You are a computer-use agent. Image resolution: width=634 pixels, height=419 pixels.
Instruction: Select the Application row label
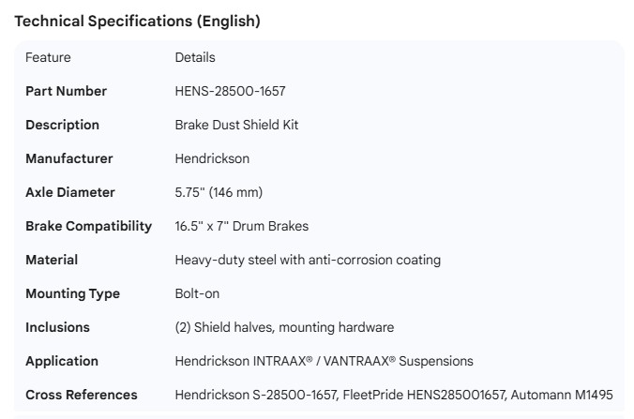click(62, 361)
